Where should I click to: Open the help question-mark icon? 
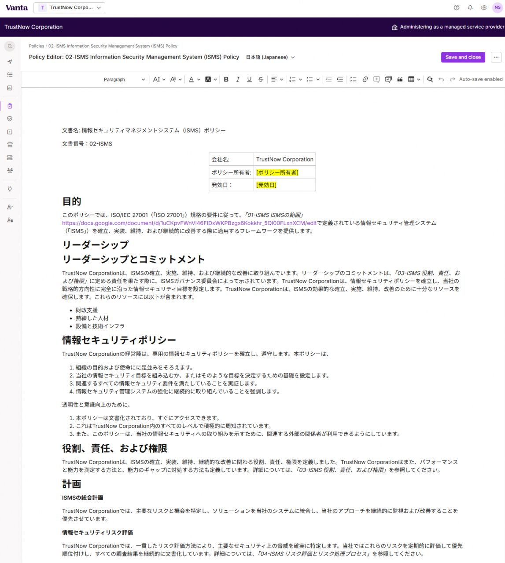(457, 7)
